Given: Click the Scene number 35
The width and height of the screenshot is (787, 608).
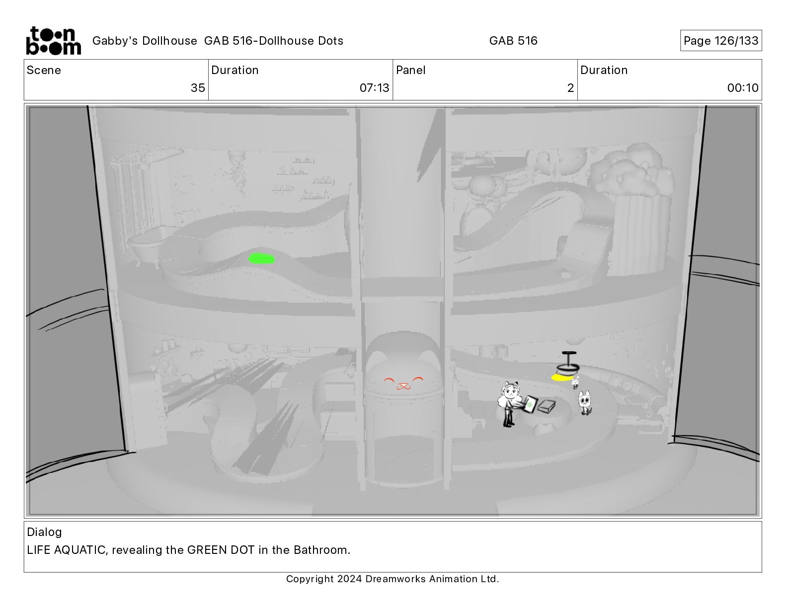Looking at the screenshot, I should (x=198, y=88).
